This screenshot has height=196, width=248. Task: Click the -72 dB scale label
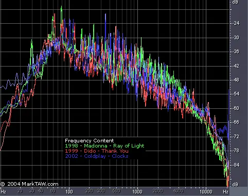tap(236, 137)
